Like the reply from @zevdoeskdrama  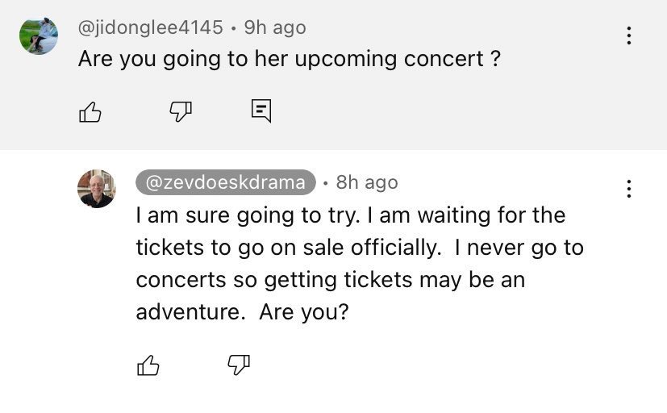coord(148,365)
